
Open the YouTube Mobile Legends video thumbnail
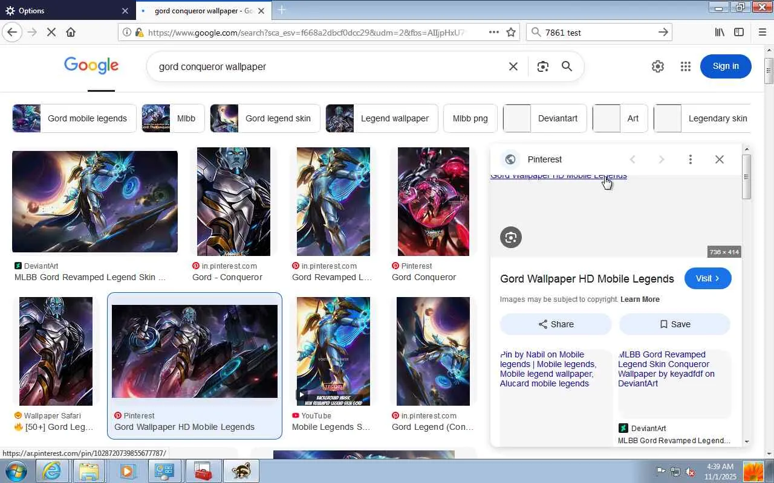[333, 351]
